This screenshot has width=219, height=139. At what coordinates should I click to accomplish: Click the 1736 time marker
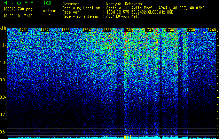pyautogui.click(x=128, y=30)
